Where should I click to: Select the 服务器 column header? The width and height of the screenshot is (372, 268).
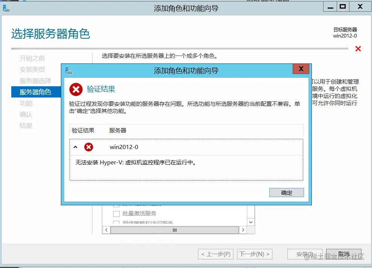click(118, 130)
